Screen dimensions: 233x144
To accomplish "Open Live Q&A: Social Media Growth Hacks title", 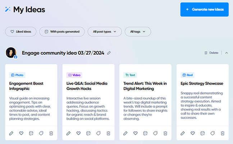I will pyautogui.click(x=87, y=86).
